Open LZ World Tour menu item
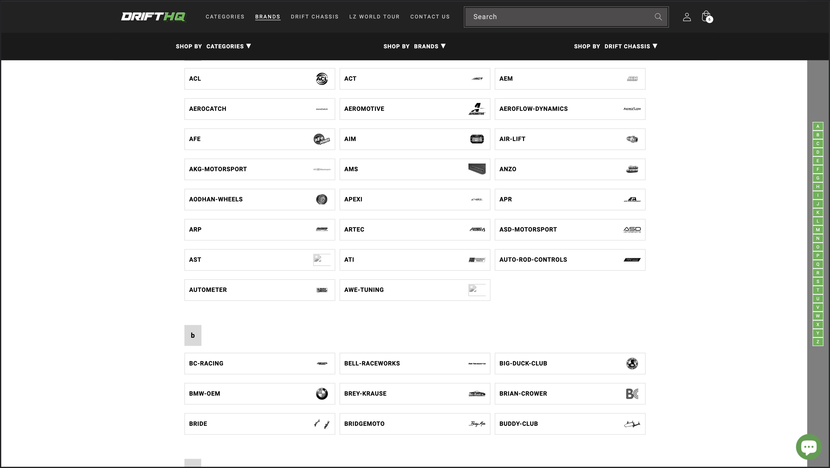This screenshot has width=830, height=468. tap(374, 17)
